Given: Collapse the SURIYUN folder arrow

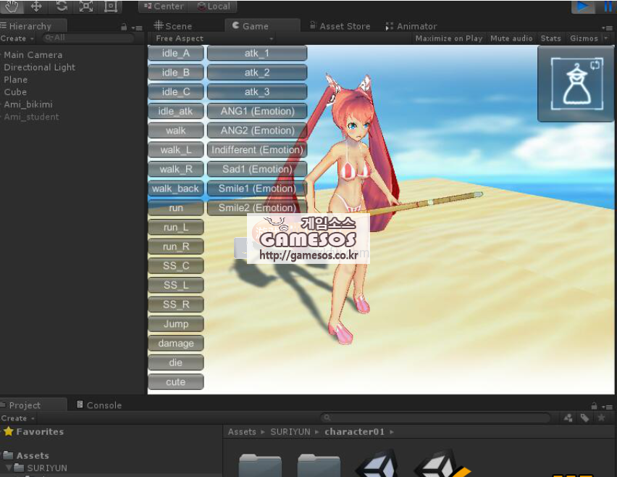Looking at the screenshot, I should 9,468.
